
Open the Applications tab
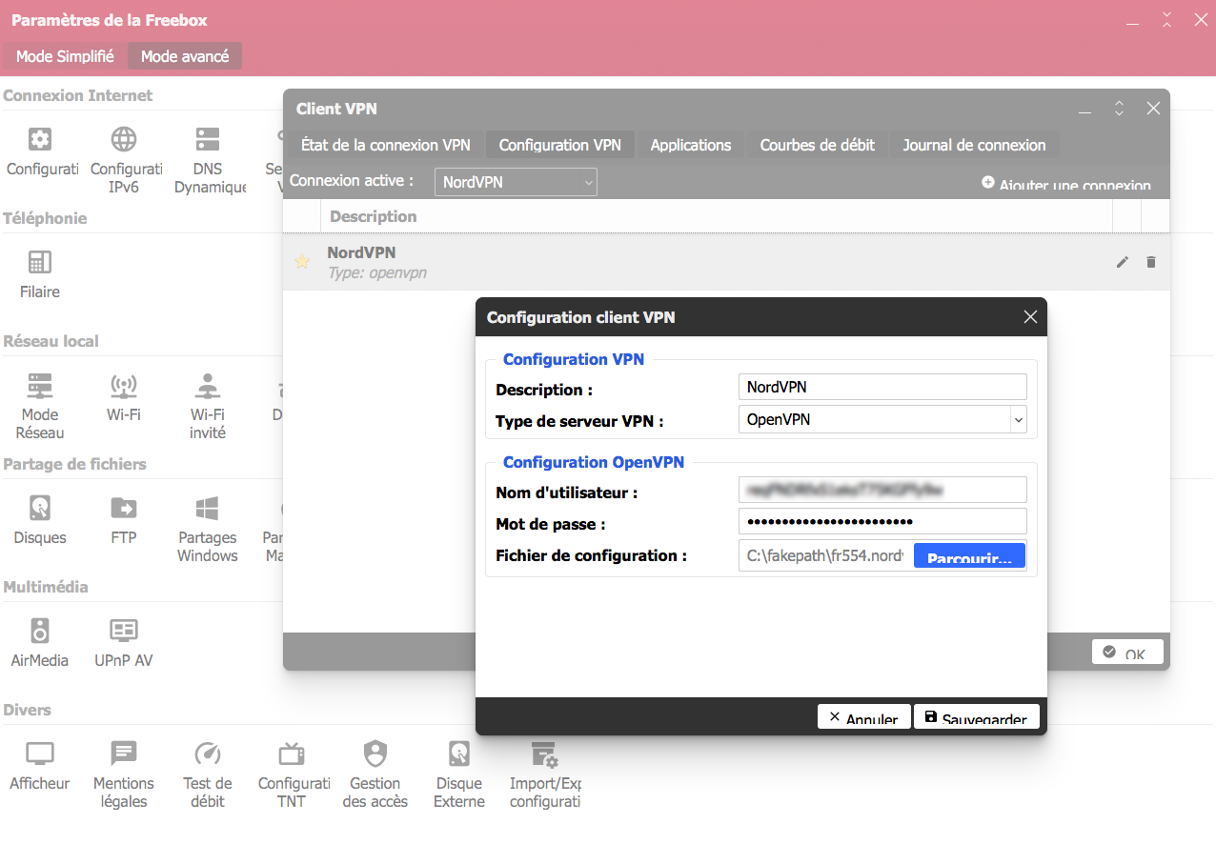coord(691,145)
